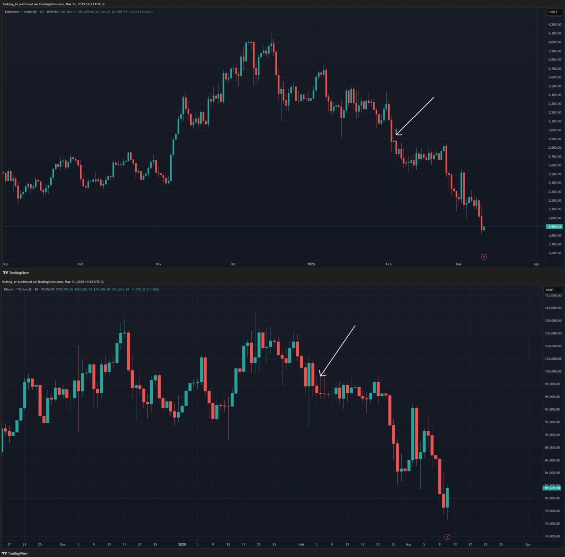Viewport: 565px width, 557px height.
Task: Click the Dec label on Bitcoin time axis
Action: [63, 545]
